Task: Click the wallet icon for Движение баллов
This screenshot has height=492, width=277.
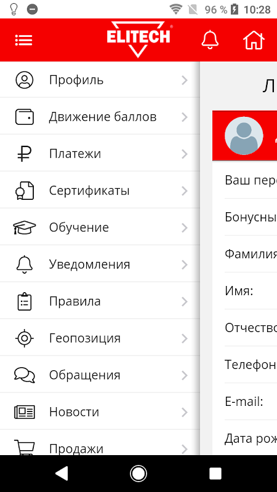Action: coord(24,117)
